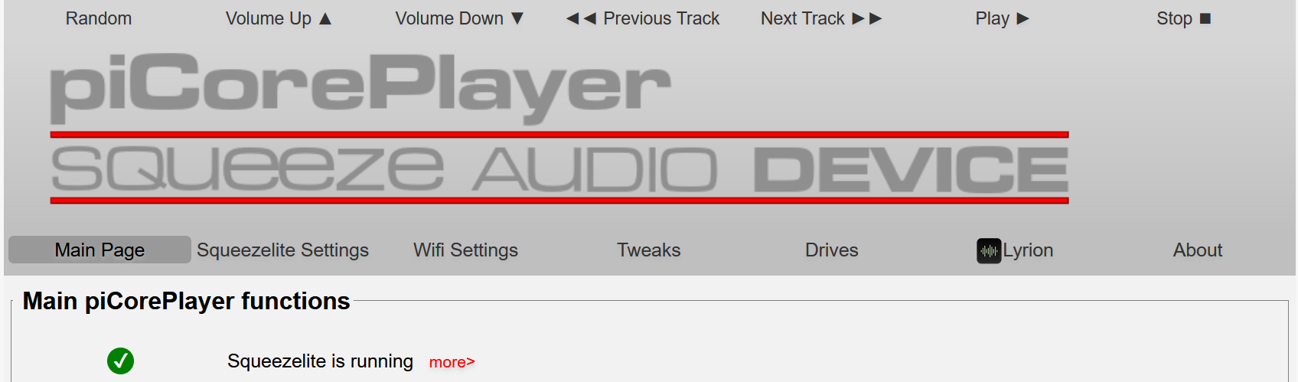1298x382 pixels.
Task: Click the piCorePlayer logo banner
Action: [360, 87]
